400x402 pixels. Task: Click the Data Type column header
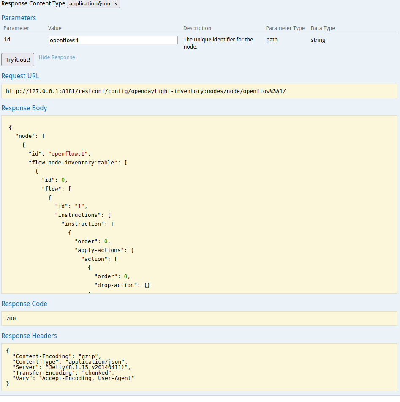tap(323, 28)
